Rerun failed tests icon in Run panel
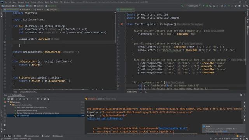The image size is (249, 140). [x=5, y=102]
